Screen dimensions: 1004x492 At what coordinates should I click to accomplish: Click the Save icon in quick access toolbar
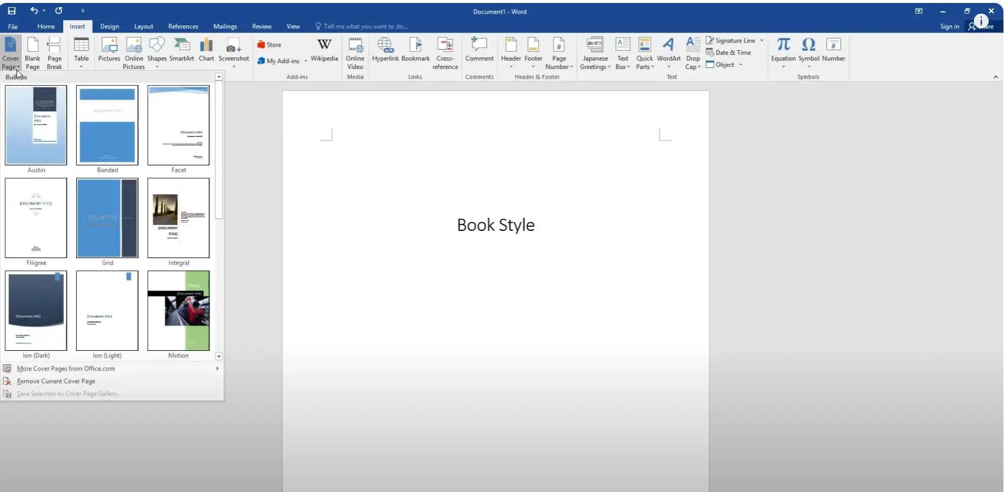(11, 11)
